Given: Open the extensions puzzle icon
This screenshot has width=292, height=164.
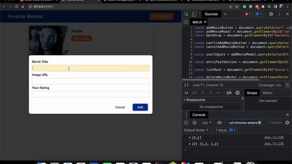Looking at the screenshot, I should (263, 7).
